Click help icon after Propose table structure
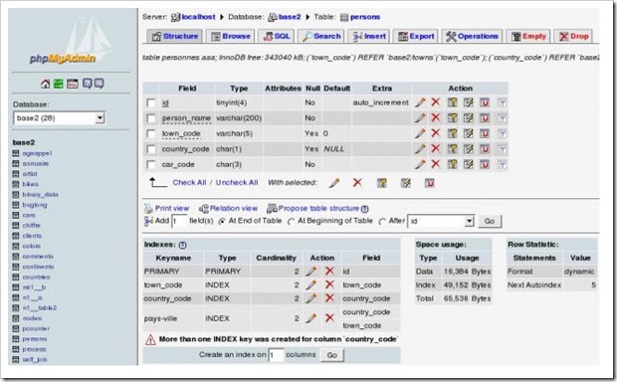617x382 pixels. click(365, 209)
